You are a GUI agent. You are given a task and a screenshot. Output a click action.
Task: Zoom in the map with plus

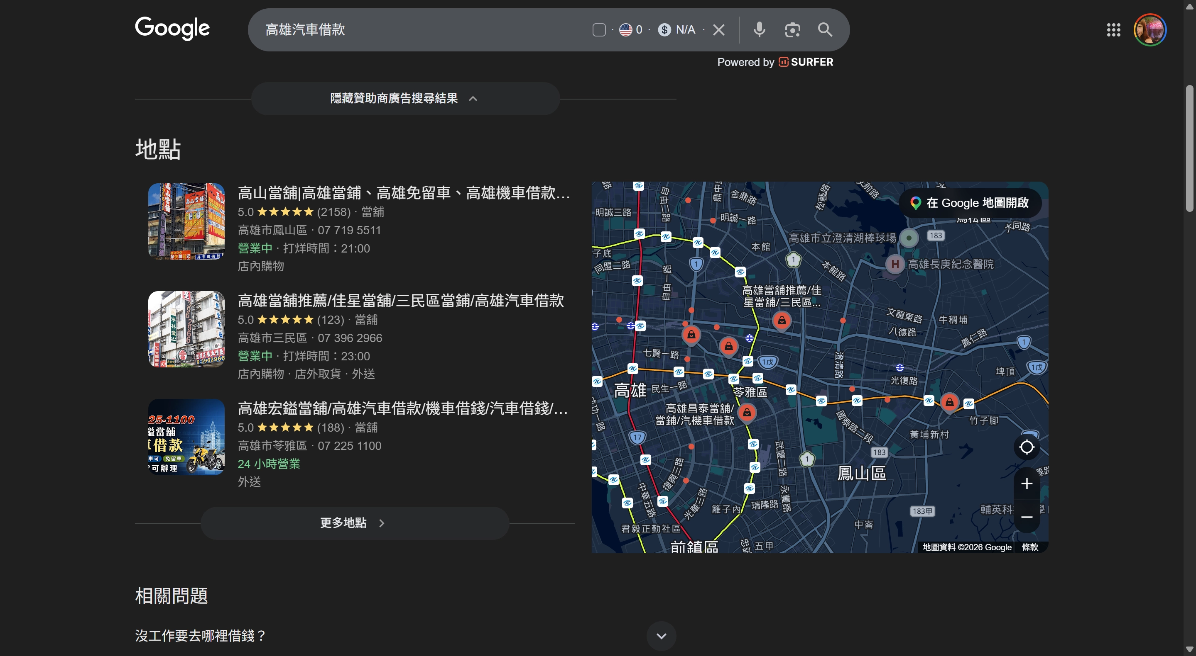pos(1027,483)
